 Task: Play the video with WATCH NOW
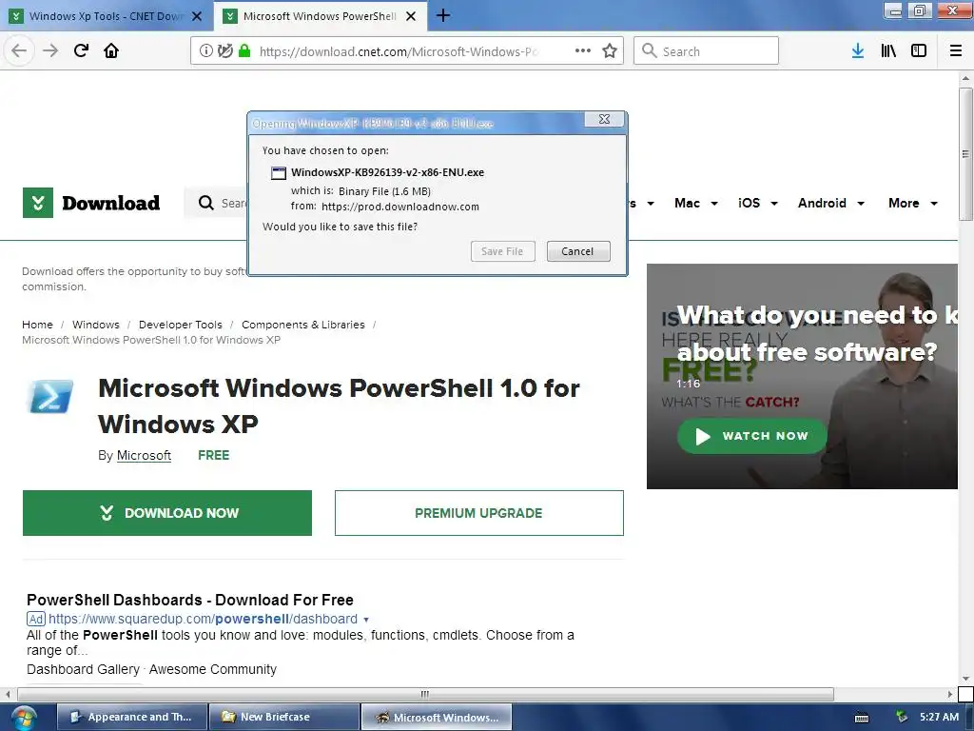click(x=752, y=436)
